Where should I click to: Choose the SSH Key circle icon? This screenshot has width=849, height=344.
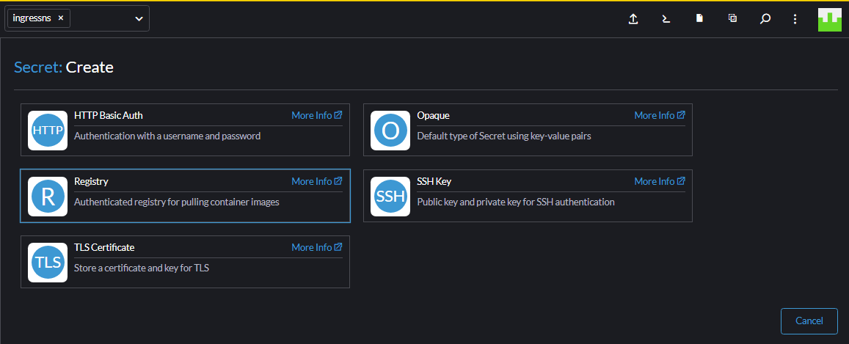[x=390, y=197]
